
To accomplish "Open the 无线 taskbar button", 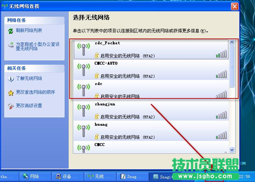I will [100, 177].
